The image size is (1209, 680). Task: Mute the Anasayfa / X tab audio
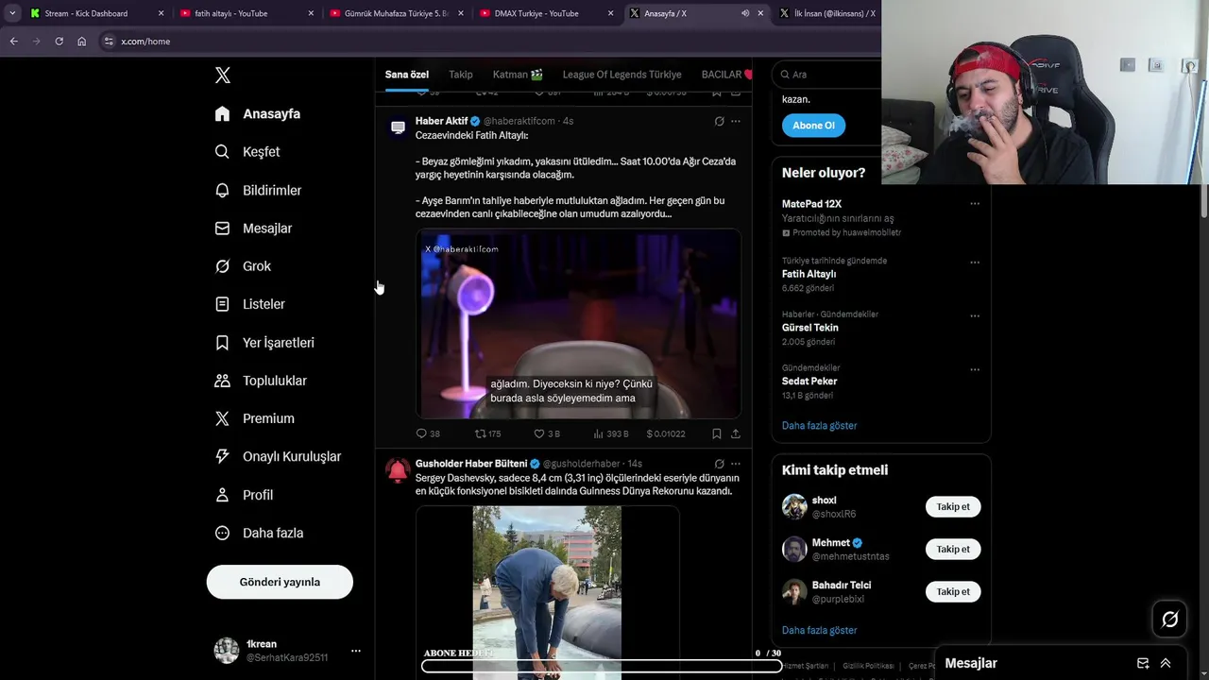pyautogui.click(x=745, y=13)
